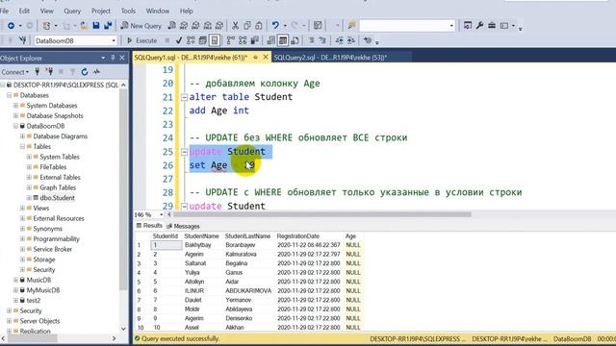This screenshot has height=346, width=616.
Task: Switch to the Messages tab
Action: 183,227
